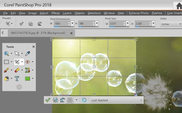Screen dimensions: 182x113
Task: Click the crop center pivot marker
Action: tap(94, 67)
